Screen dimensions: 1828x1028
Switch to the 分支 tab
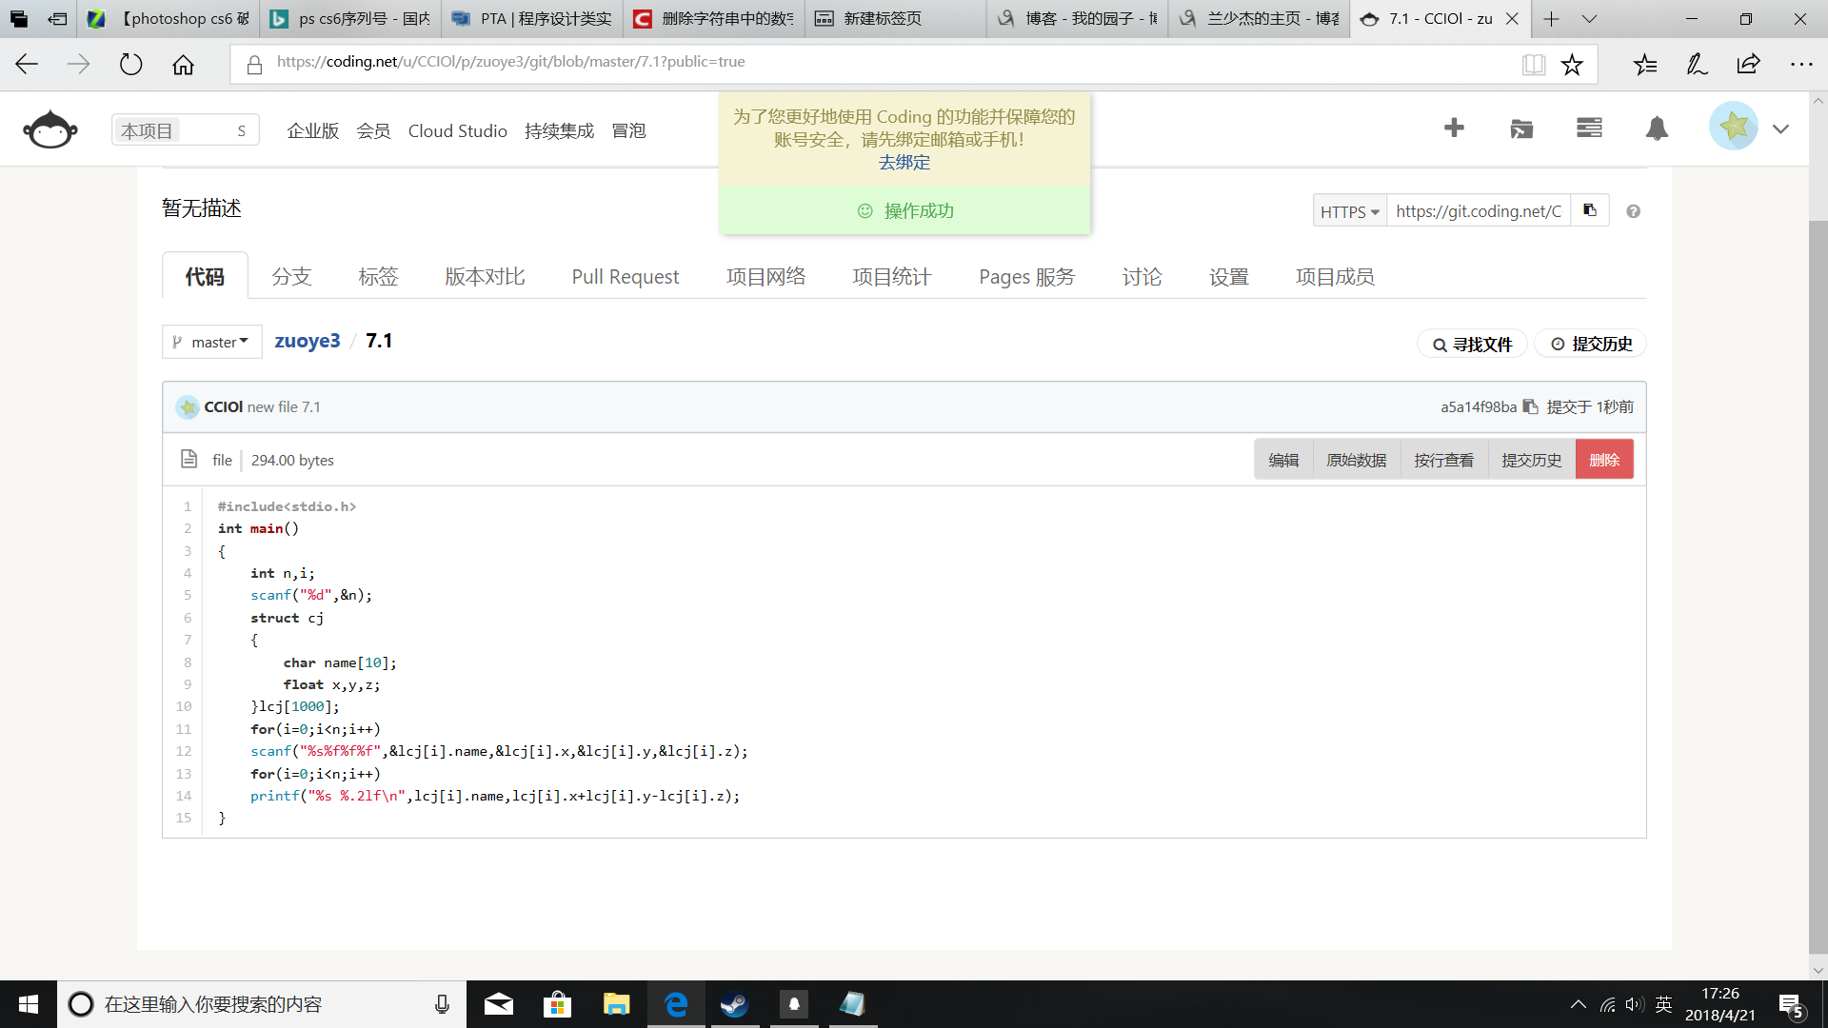tap(291, 276)
